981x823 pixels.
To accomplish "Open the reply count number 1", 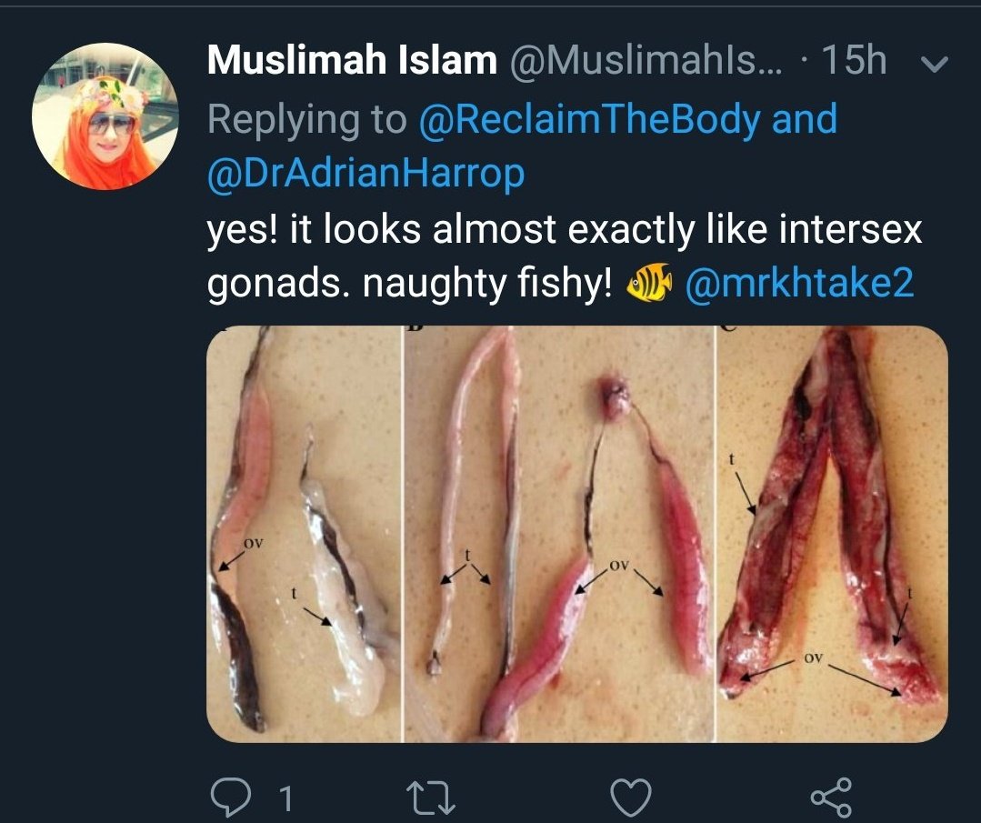I will click(x=285, y=798).
